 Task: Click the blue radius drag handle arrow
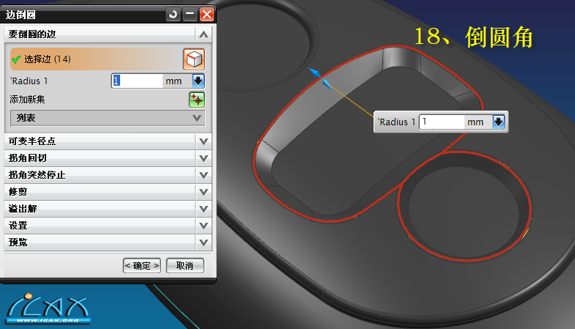click(x=320, y=78)
